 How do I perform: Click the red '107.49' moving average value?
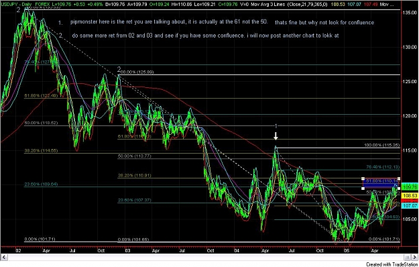coord(371,4)
